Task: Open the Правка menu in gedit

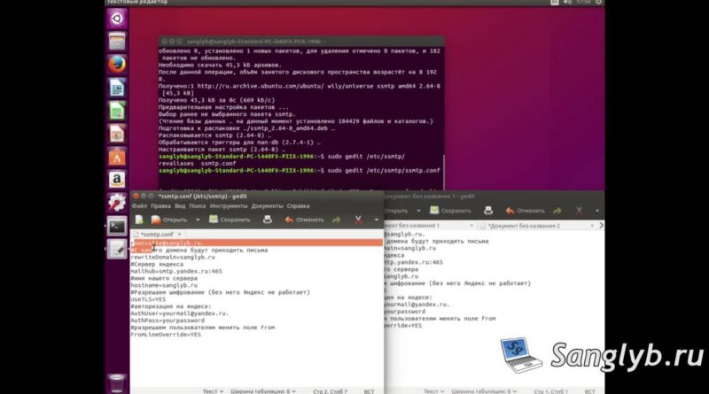Action: point(160,206)
